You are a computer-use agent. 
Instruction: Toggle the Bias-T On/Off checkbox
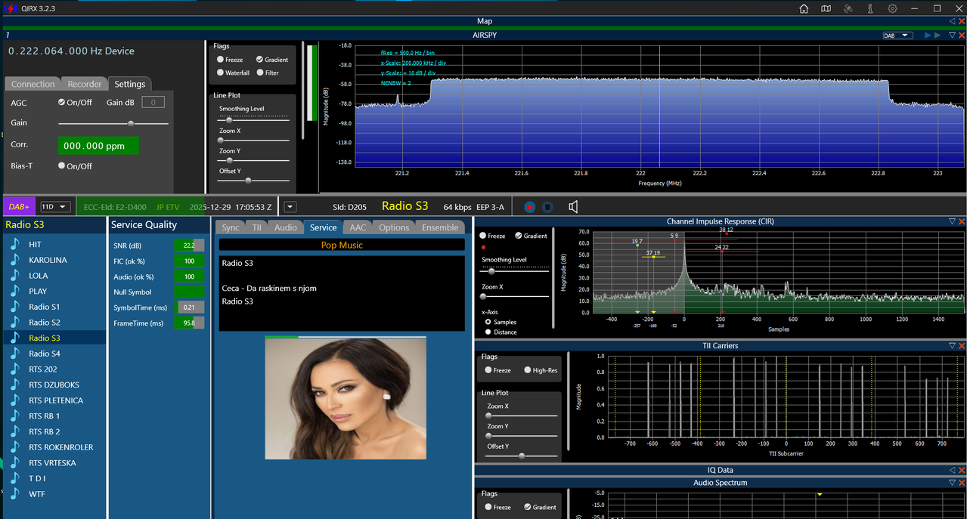[62, 165]
